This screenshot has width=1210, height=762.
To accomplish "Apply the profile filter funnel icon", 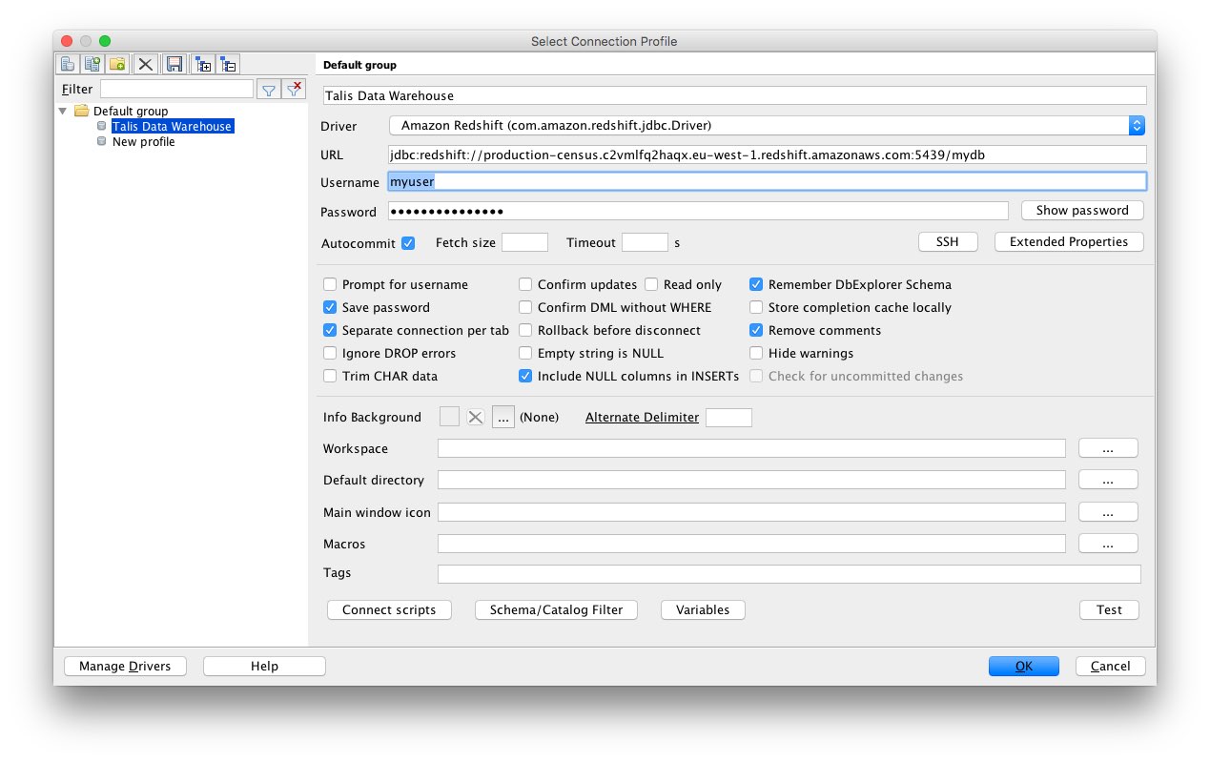I will pyautogui.click(x=268, y=89).
